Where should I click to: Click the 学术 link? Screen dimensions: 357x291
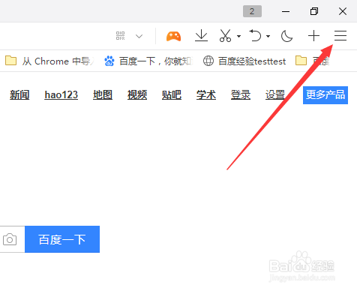point(206,95)
